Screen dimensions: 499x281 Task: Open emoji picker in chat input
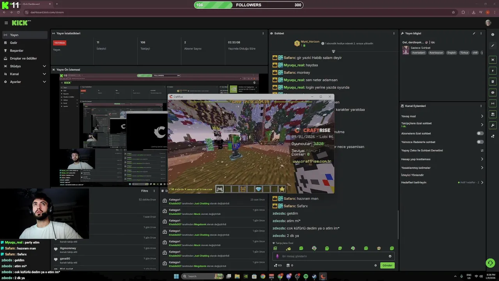pyautogui.click(x=390, y=256)
